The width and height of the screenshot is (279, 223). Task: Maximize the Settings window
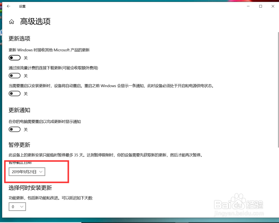(x=261, y=6)
